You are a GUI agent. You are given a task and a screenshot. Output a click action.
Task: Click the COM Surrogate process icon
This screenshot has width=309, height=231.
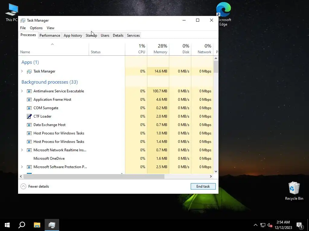click(x=29, y=108)
